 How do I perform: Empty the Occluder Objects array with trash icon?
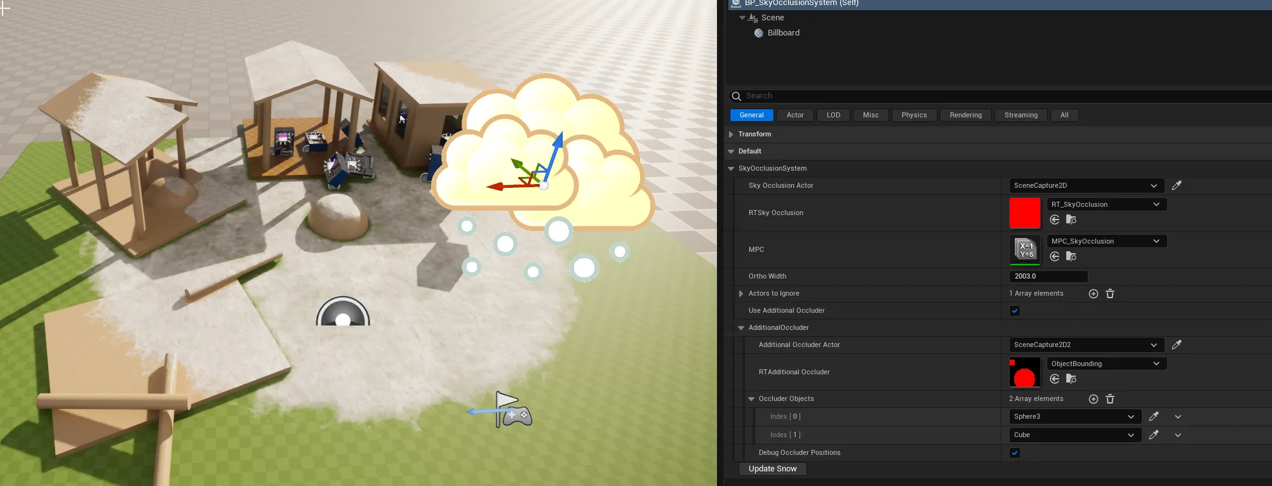coord(1110,399)
